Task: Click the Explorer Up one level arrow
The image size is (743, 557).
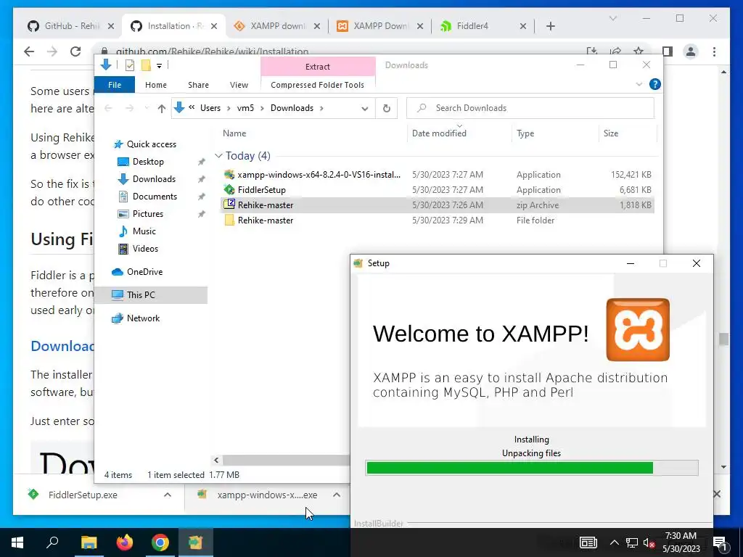Action: (161, 109)
